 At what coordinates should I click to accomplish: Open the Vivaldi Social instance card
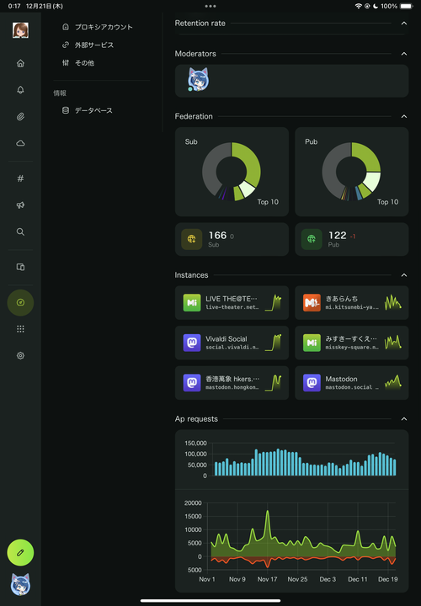[232, 343]
